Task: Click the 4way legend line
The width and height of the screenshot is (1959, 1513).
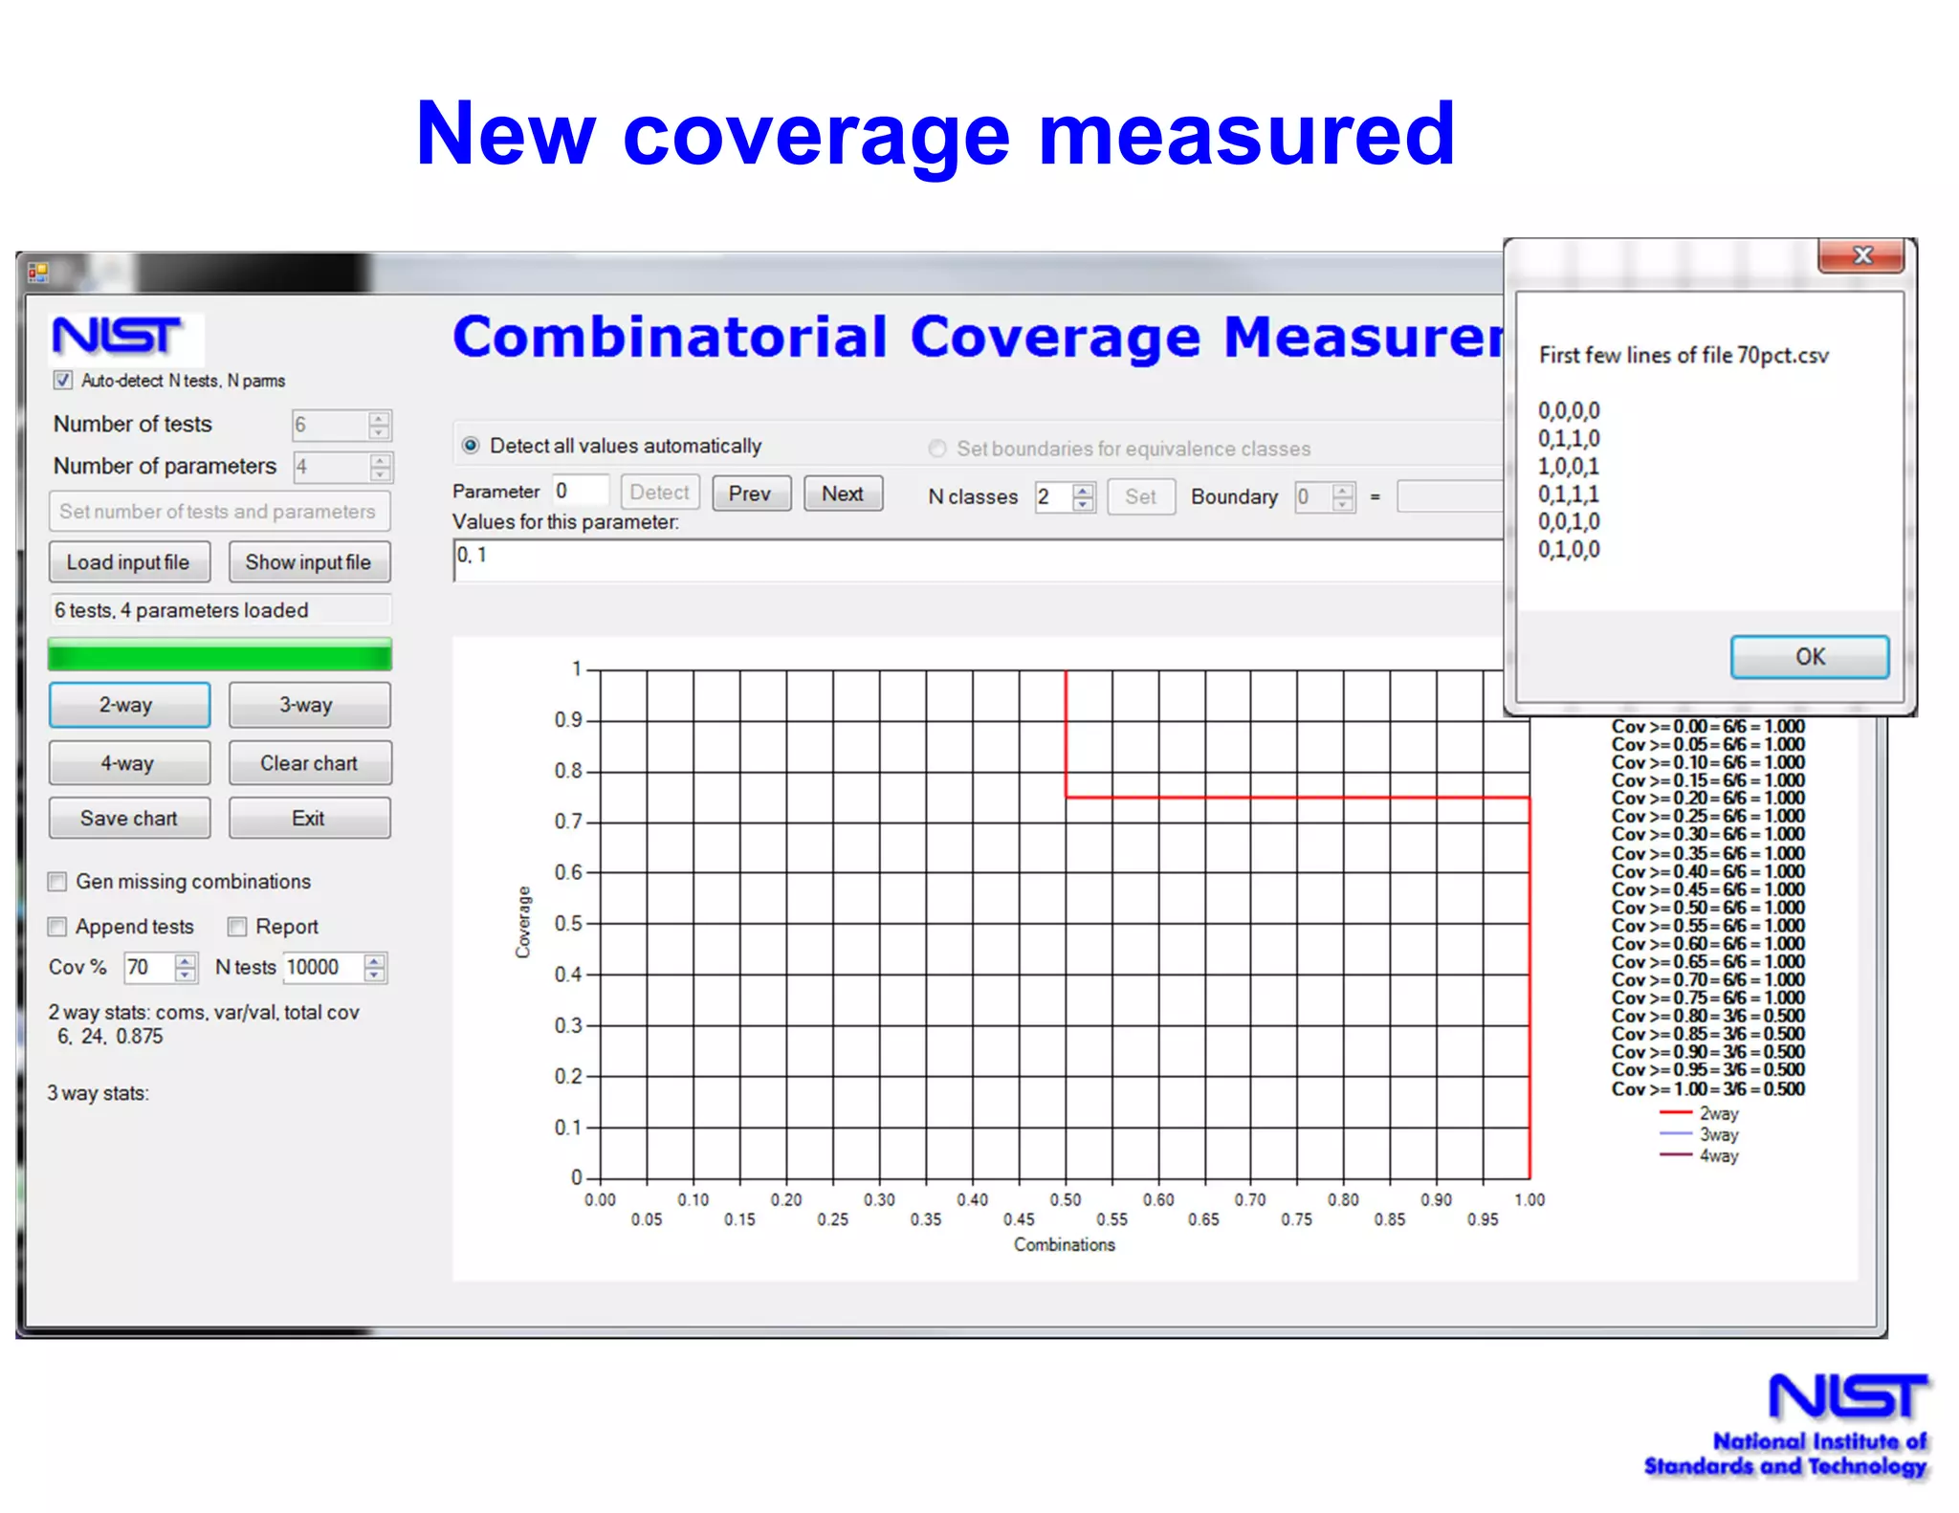Action: 1677,1155
